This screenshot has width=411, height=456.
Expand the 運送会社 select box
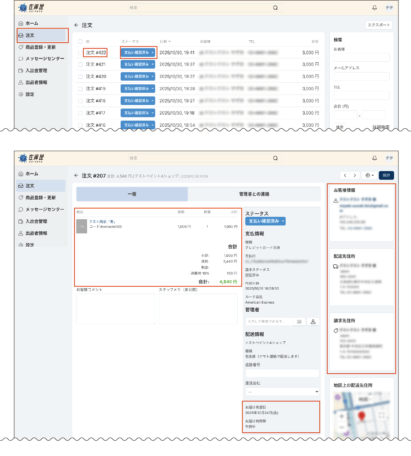(x=282, y=392)
